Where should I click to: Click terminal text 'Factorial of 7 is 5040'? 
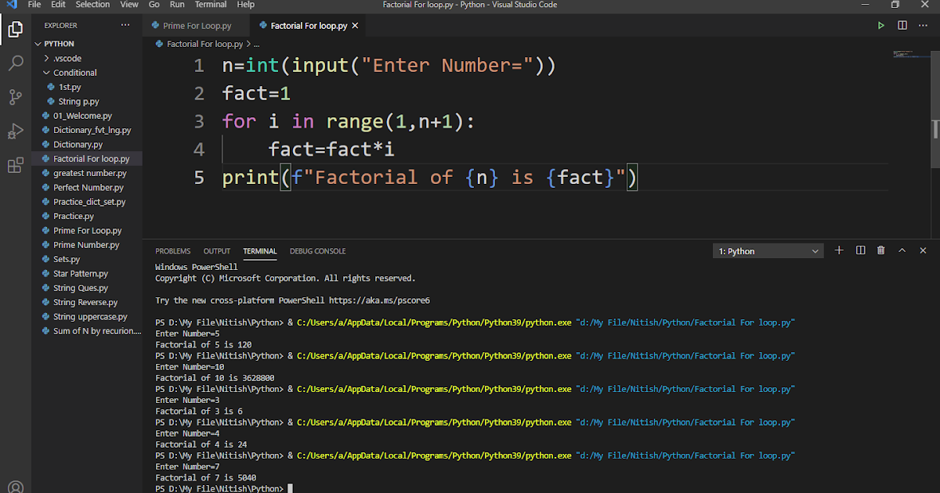pos(205,477)
